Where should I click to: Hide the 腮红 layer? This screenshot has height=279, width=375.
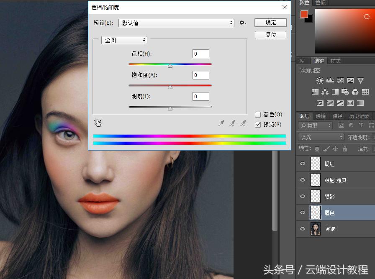click(x=303, y=164)
